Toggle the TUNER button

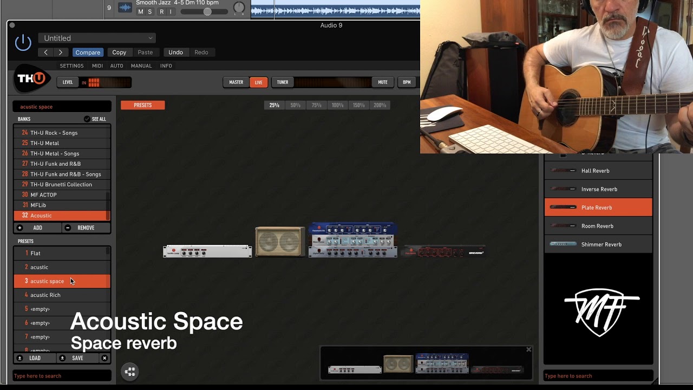(283, 82)
